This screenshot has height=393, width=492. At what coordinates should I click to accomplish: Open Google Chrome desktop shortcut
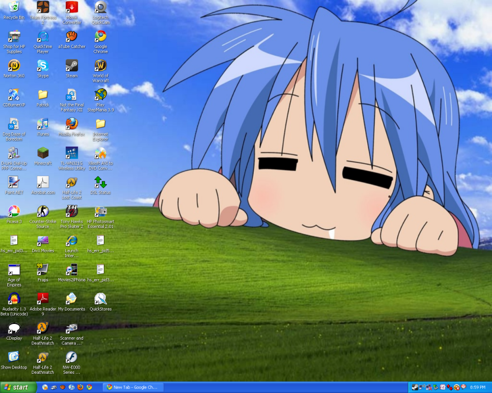pyautogui.click(x=100, y=42)
